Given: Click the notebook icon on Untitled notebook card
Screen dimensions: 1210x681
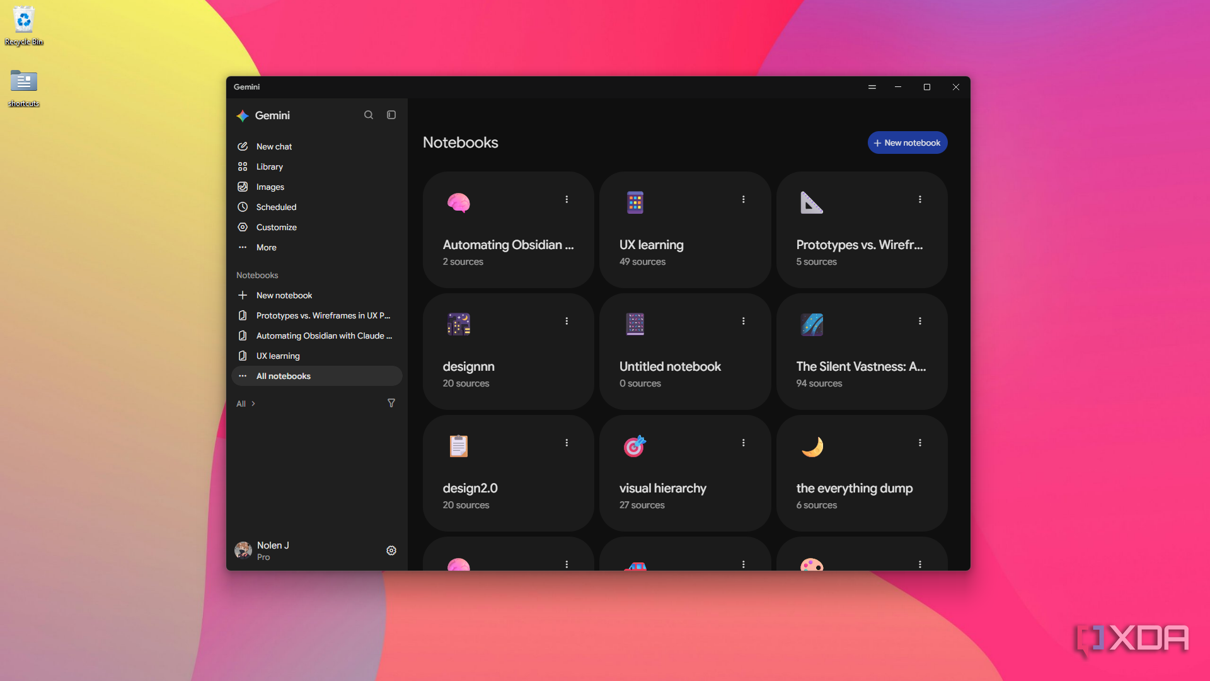Looking at the screenshot, I should click(x=635, y=324).
